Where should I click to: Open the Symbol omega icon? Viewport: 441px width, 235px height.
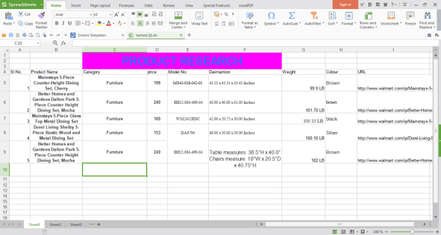click(x=271, y=16)
